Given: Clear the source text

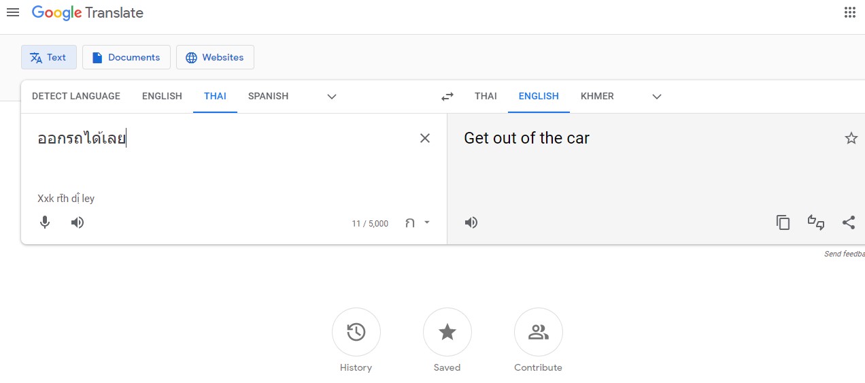Looking at the screenshot, I should pyautogui.click(x=425, y=138).
